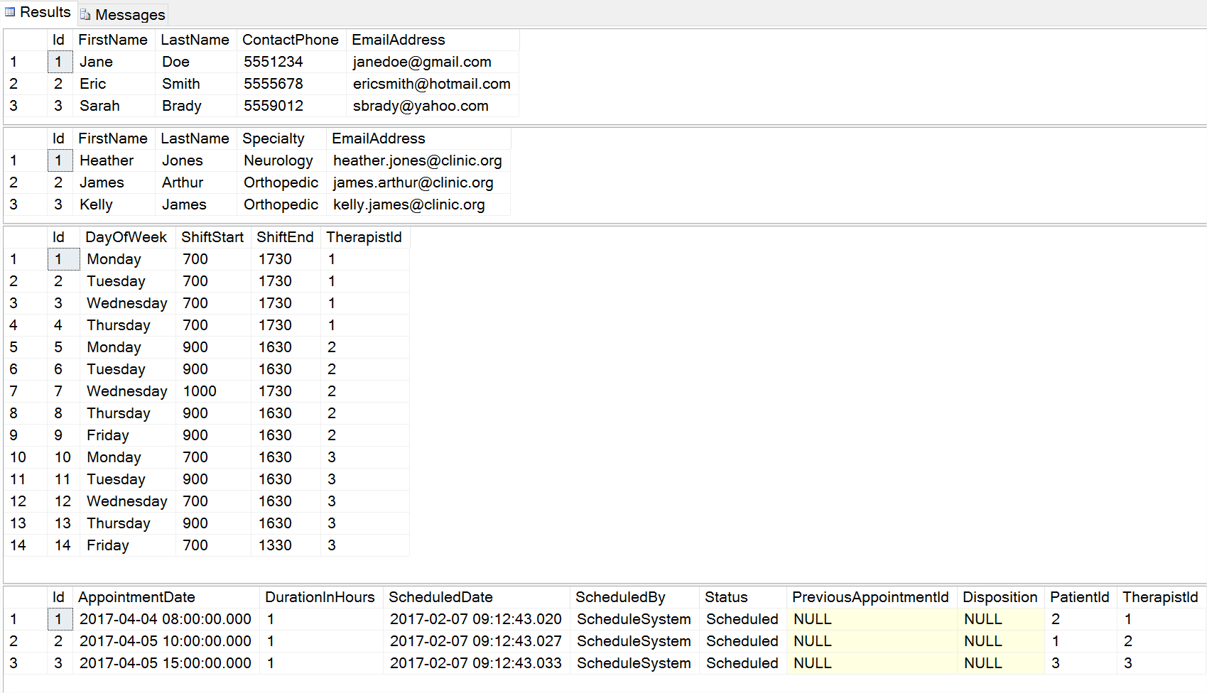Select scheduled date 2017-02-07 09:12:43.027

[477, 641]
